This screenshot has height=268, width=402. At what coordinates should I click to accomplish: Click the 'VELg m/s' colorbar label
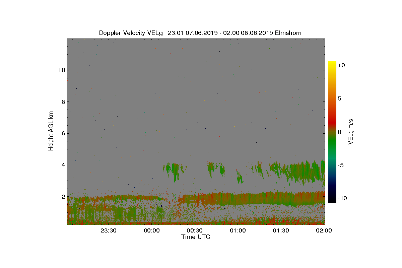(x=351, y=131)
